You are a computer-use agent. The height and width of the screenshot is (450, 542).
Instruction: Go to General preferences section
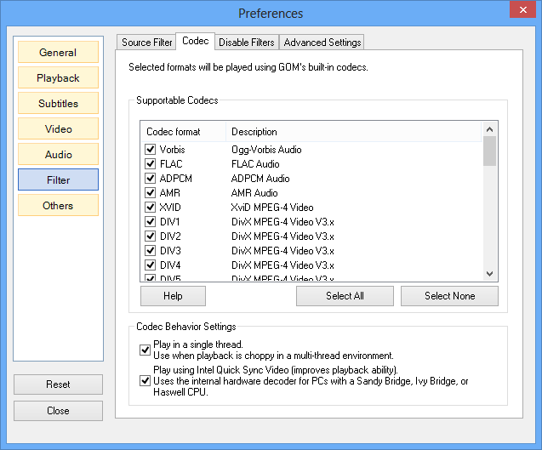pos(58,53)
